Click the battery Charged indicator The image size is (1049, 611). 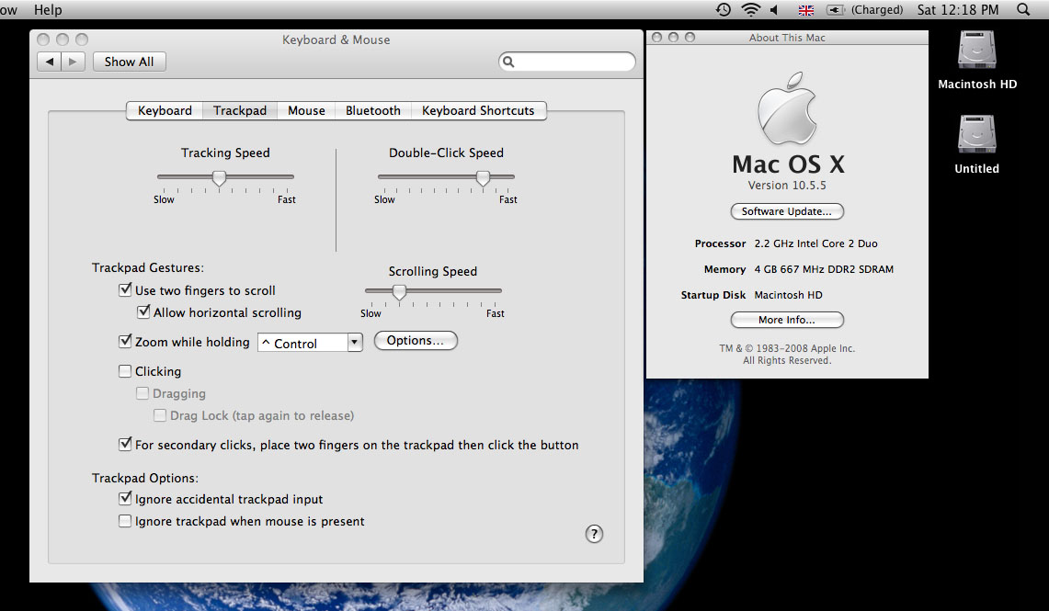(864, 9)
